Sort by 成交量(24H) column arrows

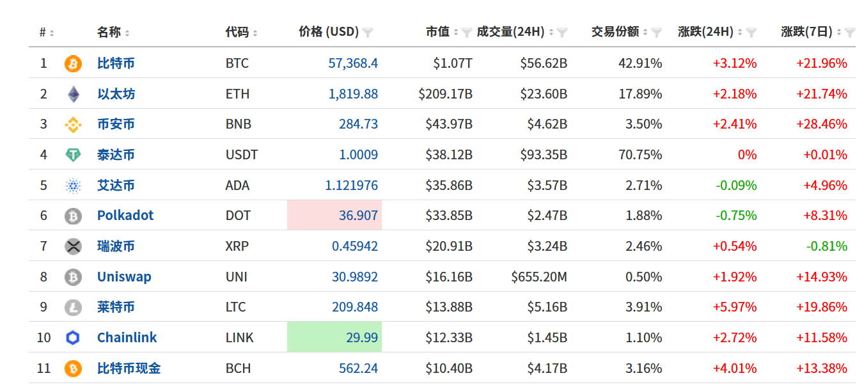(551, 32)
